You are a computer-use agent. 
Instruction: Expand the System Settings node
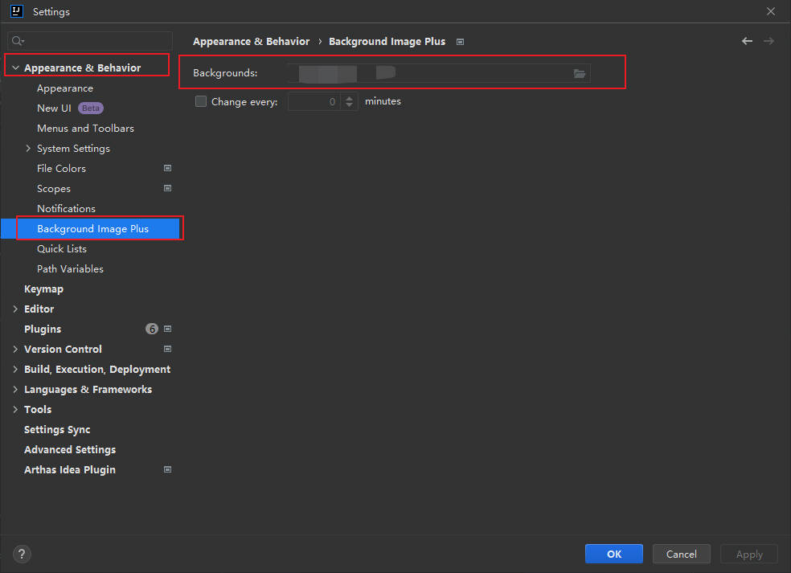tap(28, 149)
